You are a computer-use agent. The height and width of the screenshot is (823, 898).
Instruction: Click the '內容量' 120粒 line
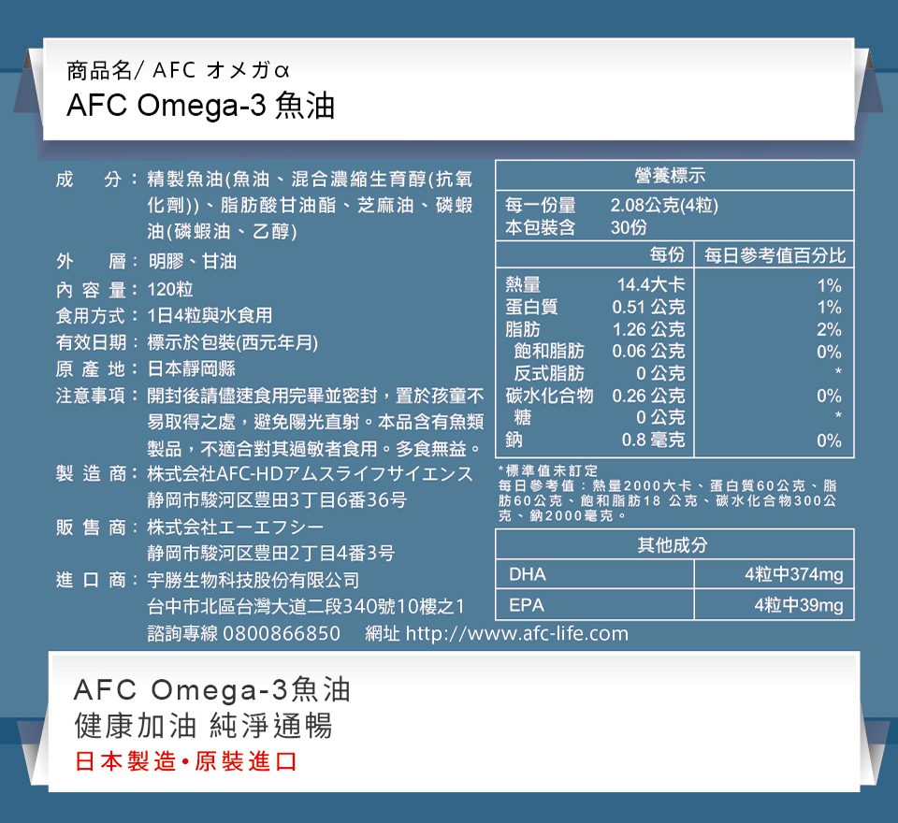tap(124, 289)
